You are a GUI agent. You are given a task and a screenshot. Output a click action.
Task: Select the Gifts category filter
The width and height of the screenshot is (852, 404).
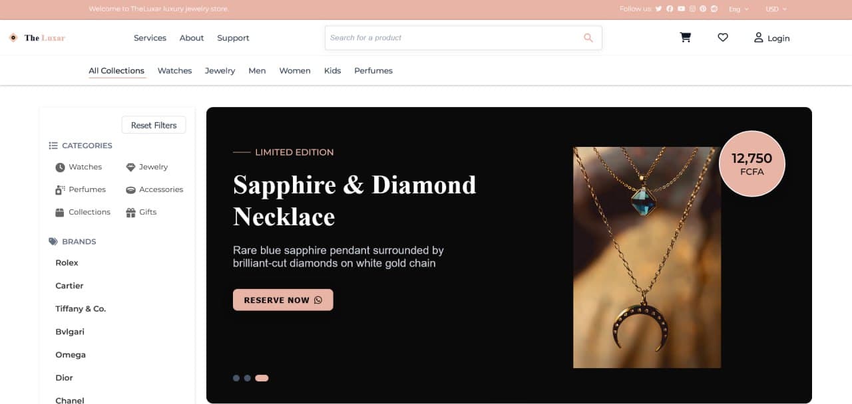141,213
